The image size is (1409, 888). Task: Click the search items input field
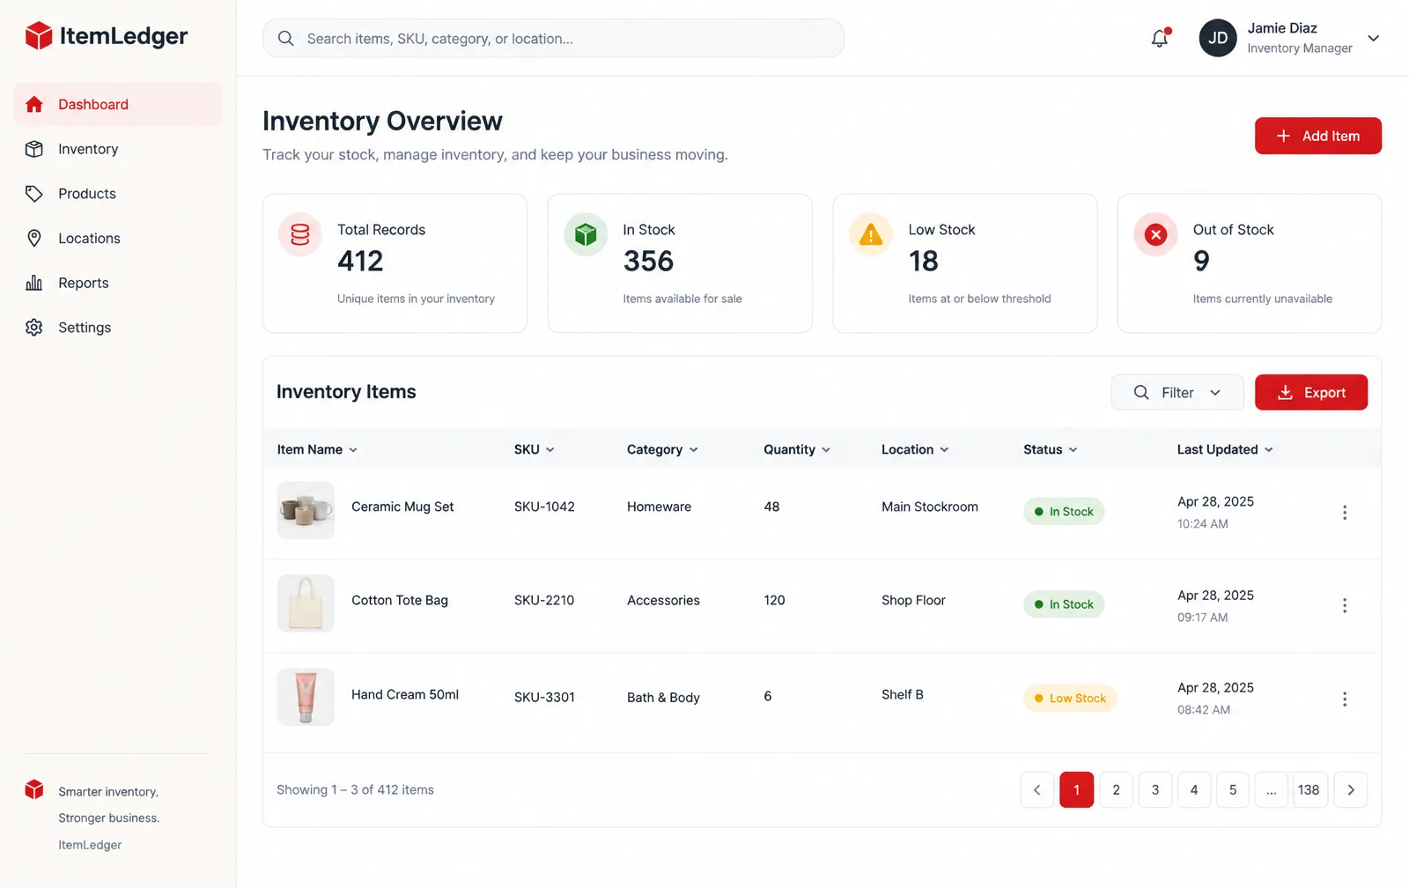(553, 39)
